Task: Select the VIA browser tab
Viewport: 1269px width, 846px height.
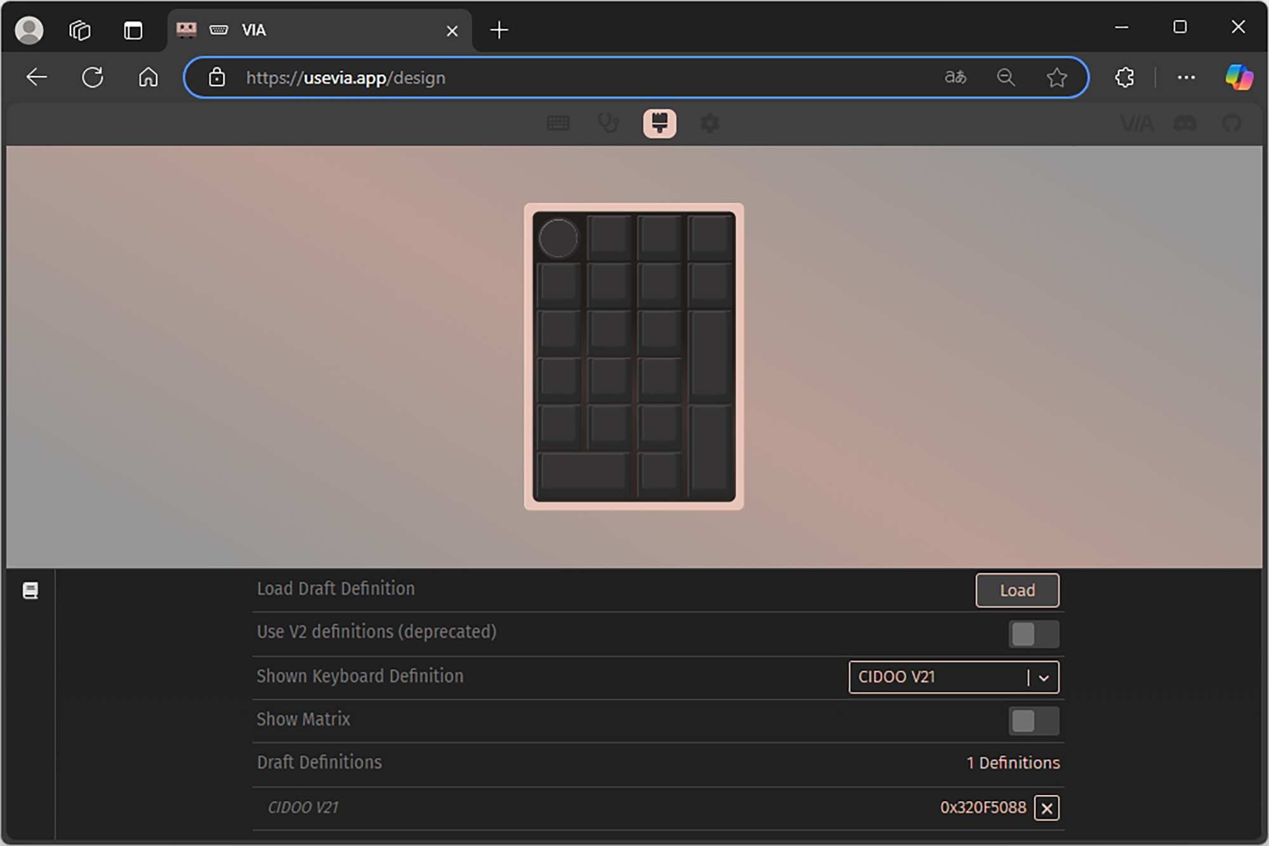Action: point(317,30)
